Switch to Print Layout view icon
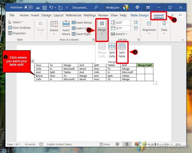The image size is (192, 153). [x=127, y=144]
